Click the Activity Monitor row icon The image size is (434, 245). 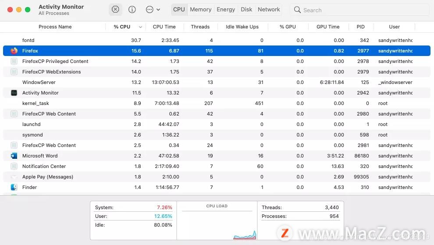pyautogui.click(x=14, y=93)
